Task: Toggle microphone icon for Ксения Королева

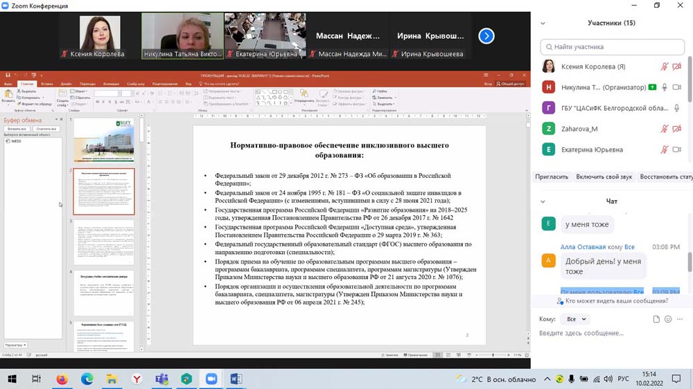Action: click(x=665, y=66)
